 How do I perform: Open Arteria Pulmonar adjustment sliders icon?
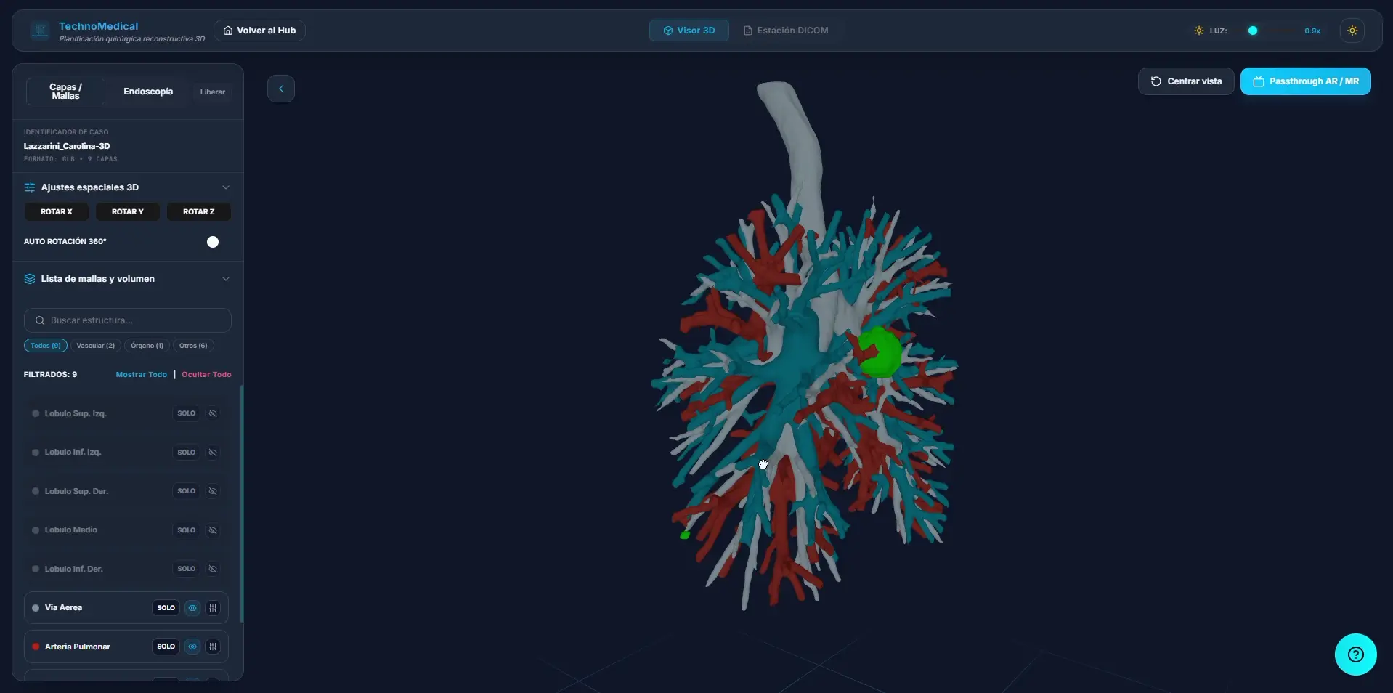[213, 647]
